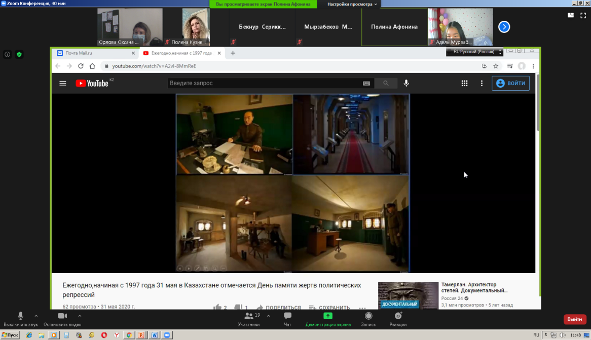Open a new browser tab
591x340 pixels.
point(233,53)
